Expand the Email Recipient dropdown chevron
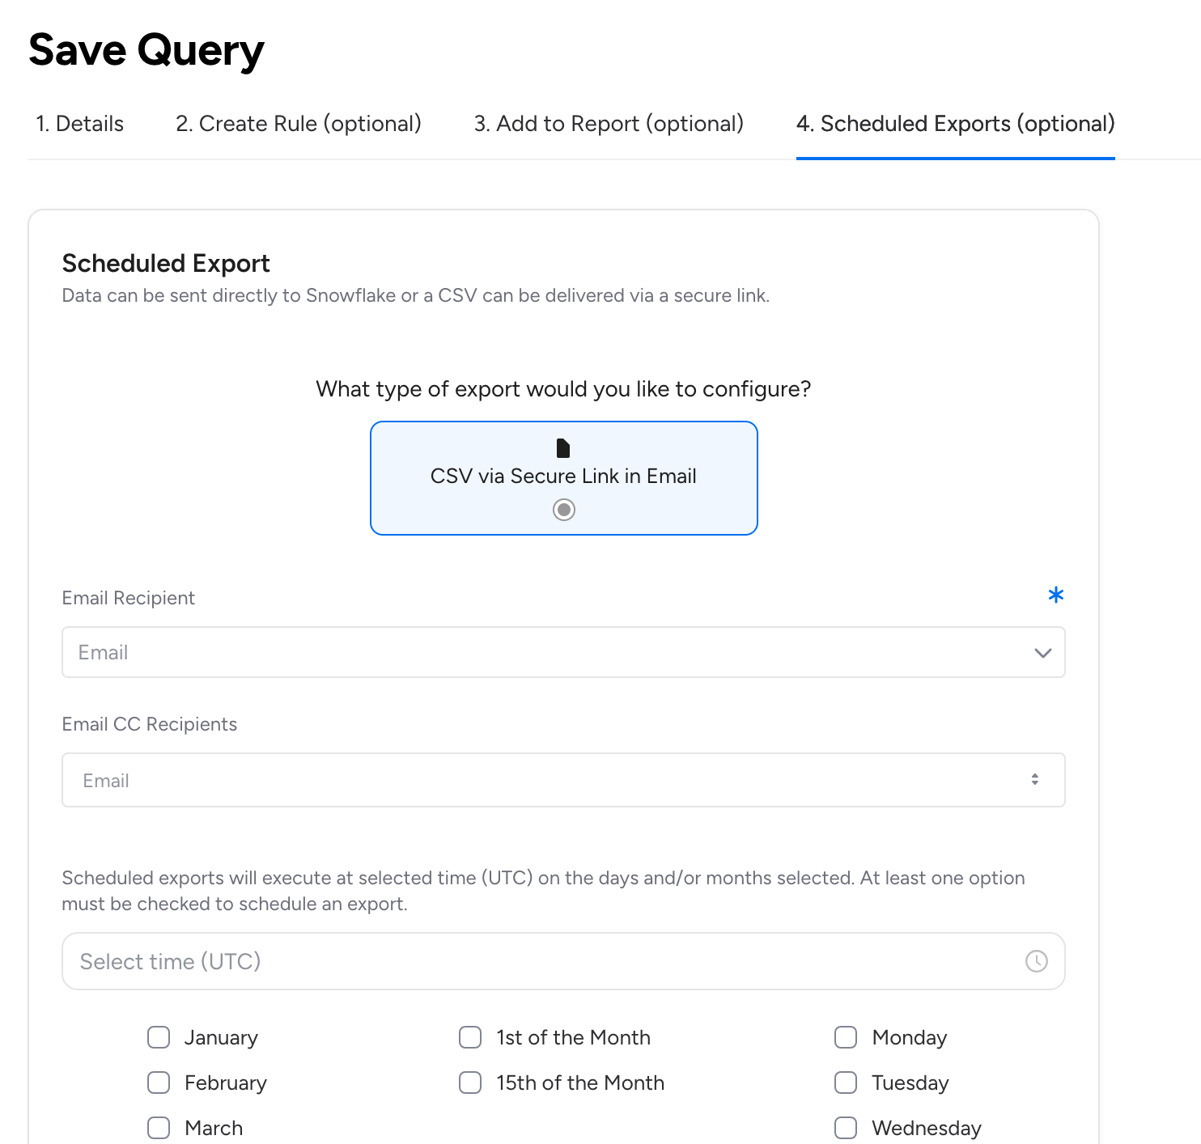Image resolution: width=1201 pixels, height=1144 pixels. [x=1042, y=653]
